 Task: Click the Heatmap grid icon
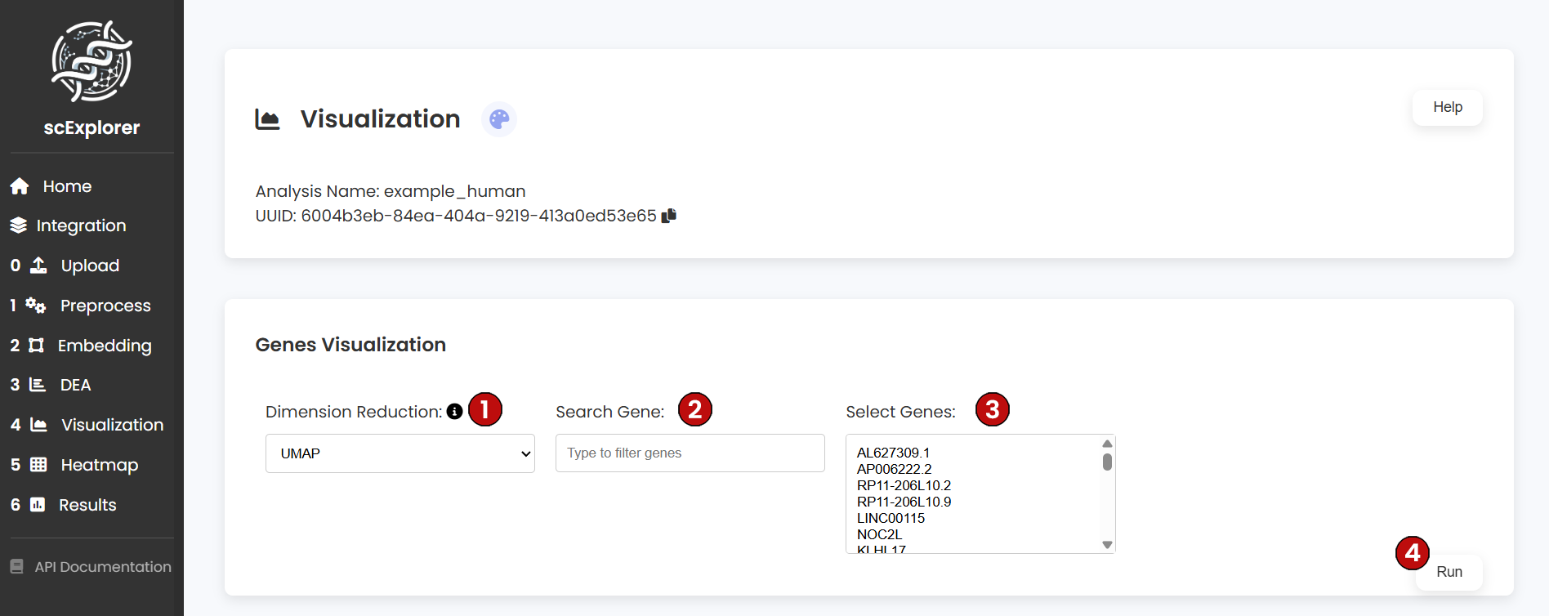(38, 465)
